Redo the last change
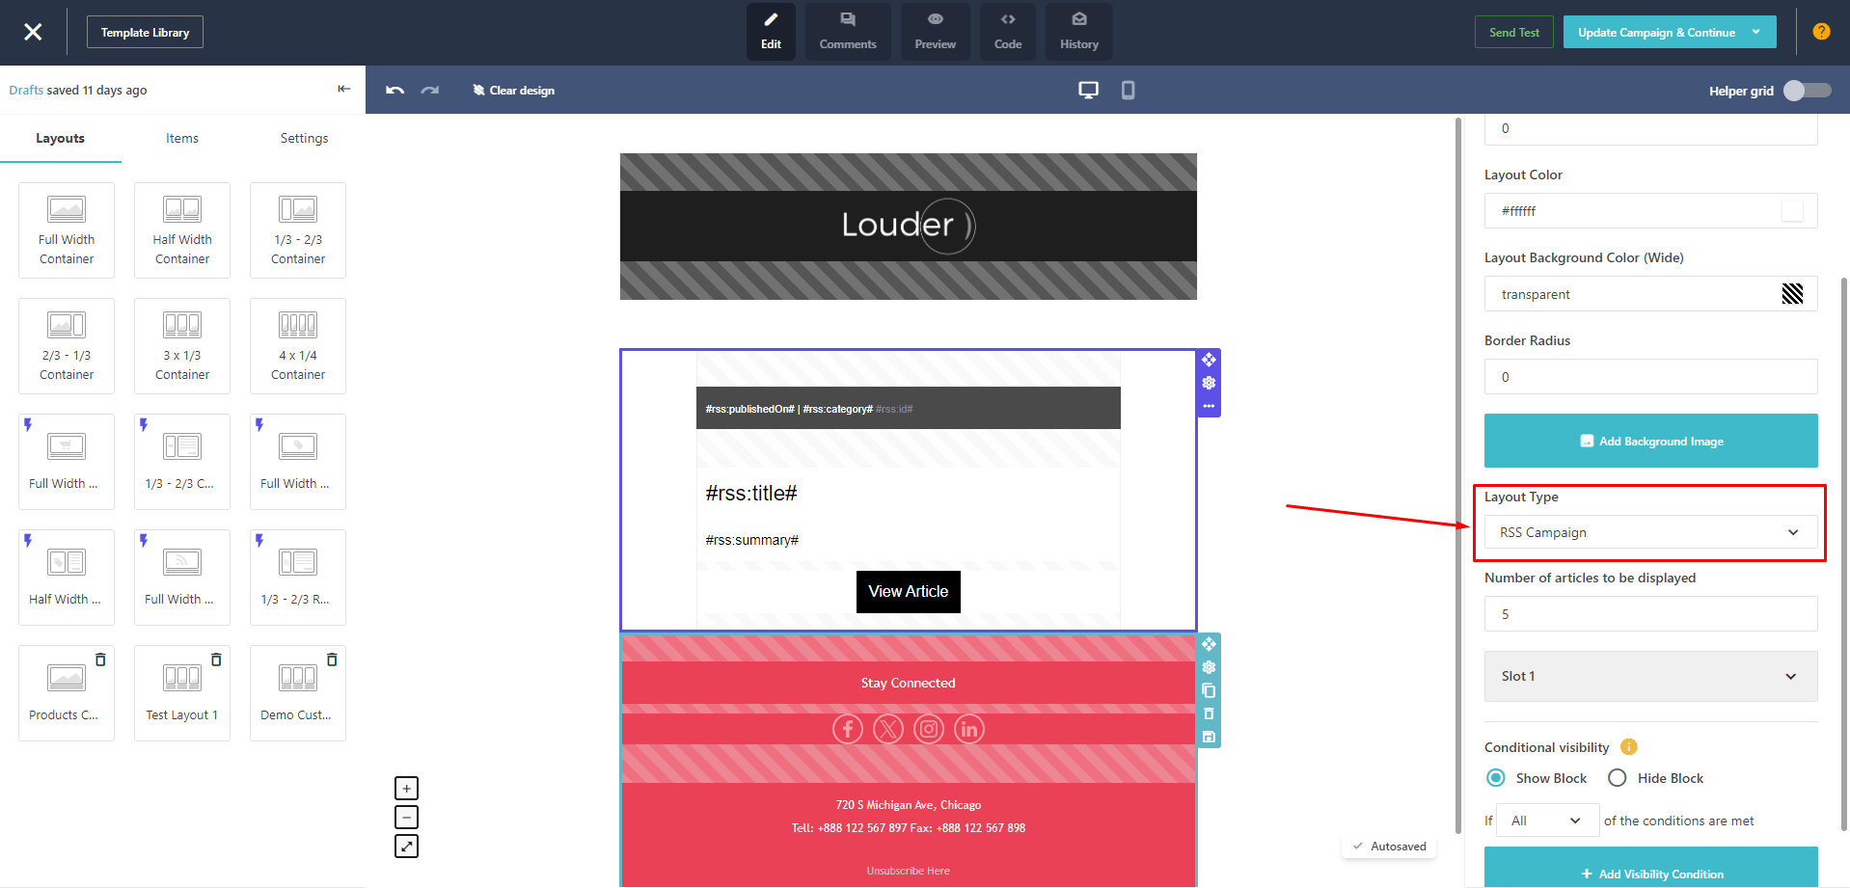 429,90
